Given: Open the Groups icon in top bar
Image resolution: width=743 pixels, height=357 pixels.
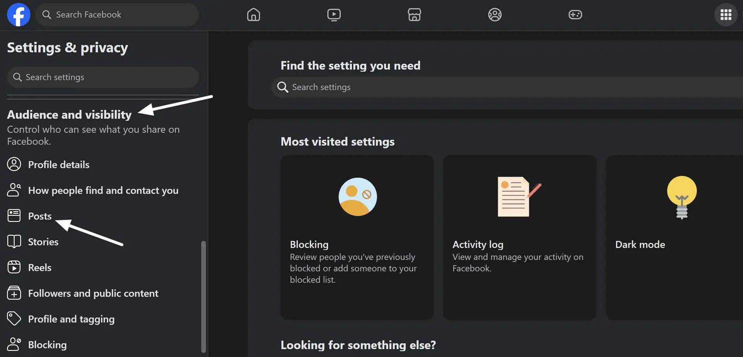Looking at the screenshot, I should (495, 15).
